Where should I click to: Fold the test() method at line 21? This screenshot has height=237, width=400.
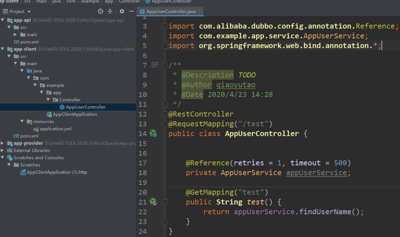[x=165, y=202]
